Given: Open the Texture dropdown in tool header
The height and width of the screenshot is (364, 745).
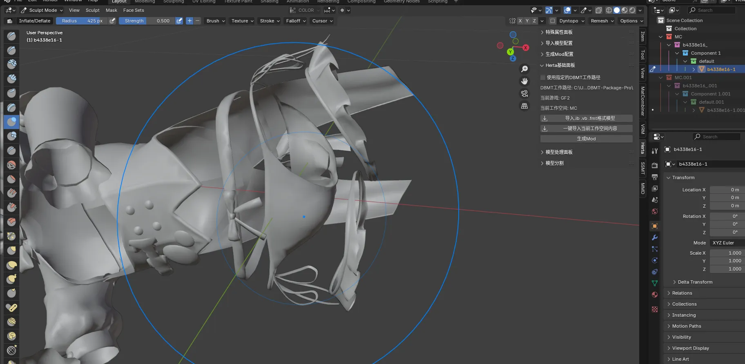Looking at the screenshot, I should (243, 21).
